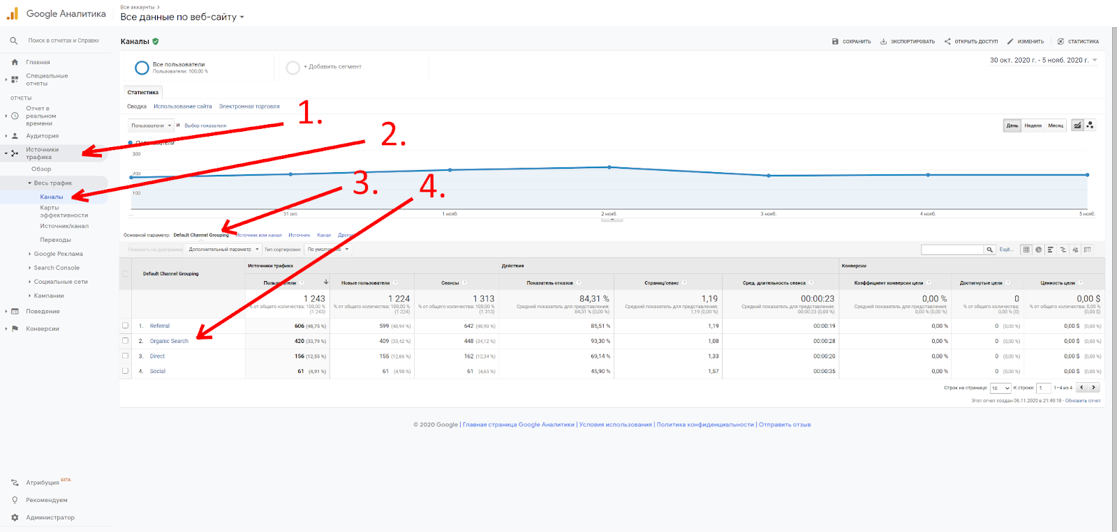Open the Пользователи metric dropdown
The image size is (1117, 532).
151,126
